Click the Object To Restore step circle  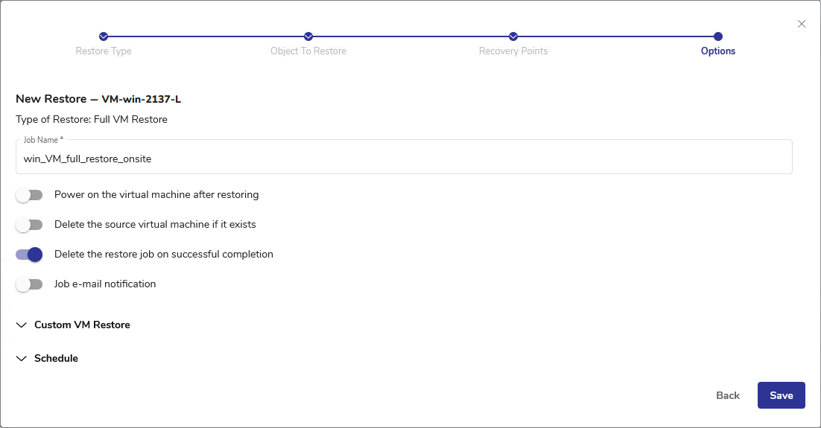point(308,36)
